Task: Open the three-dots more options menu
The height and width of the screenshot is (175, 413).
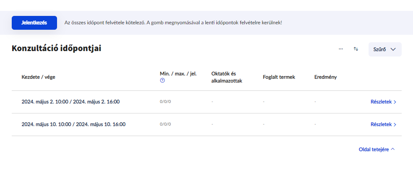Action: 341,49
